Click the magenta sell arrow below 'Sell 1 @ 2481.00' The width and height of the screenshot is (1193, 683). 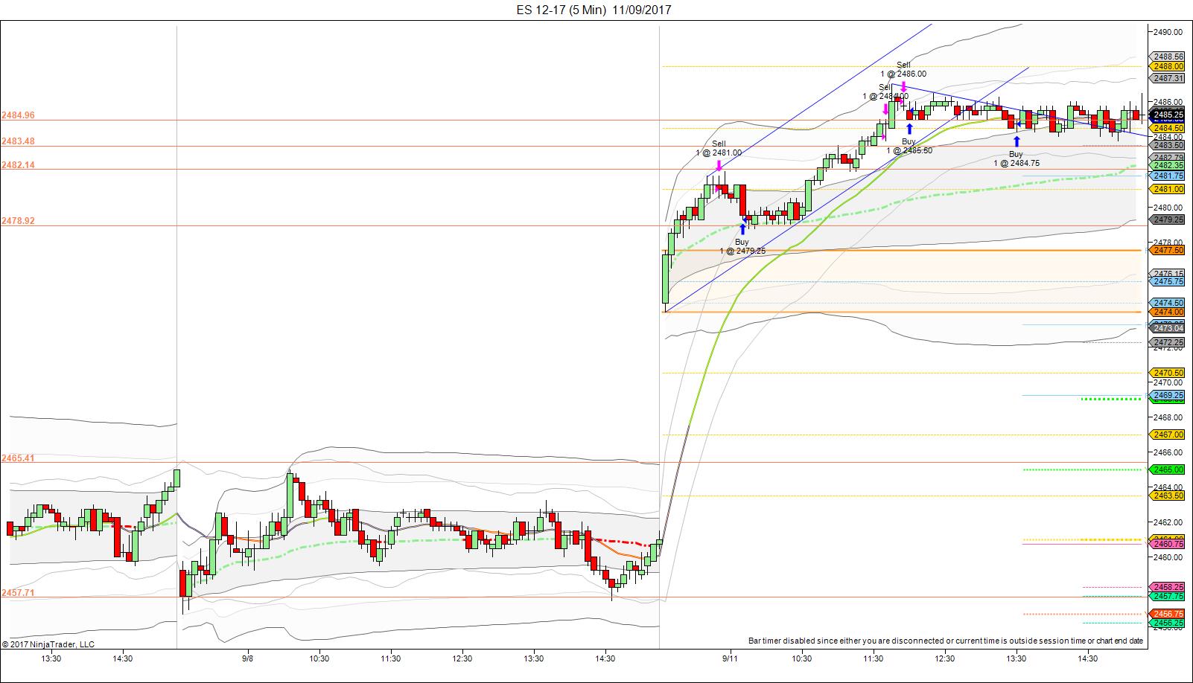pyautogui.click(x=719, y=165)
